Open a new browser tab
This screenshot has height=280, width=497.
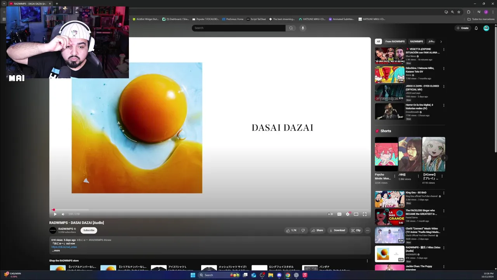(x=57, y=4)
